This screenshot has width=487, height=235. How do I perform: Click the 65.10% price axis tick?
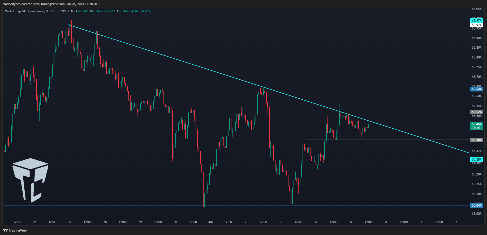click(x=476, y=194)
